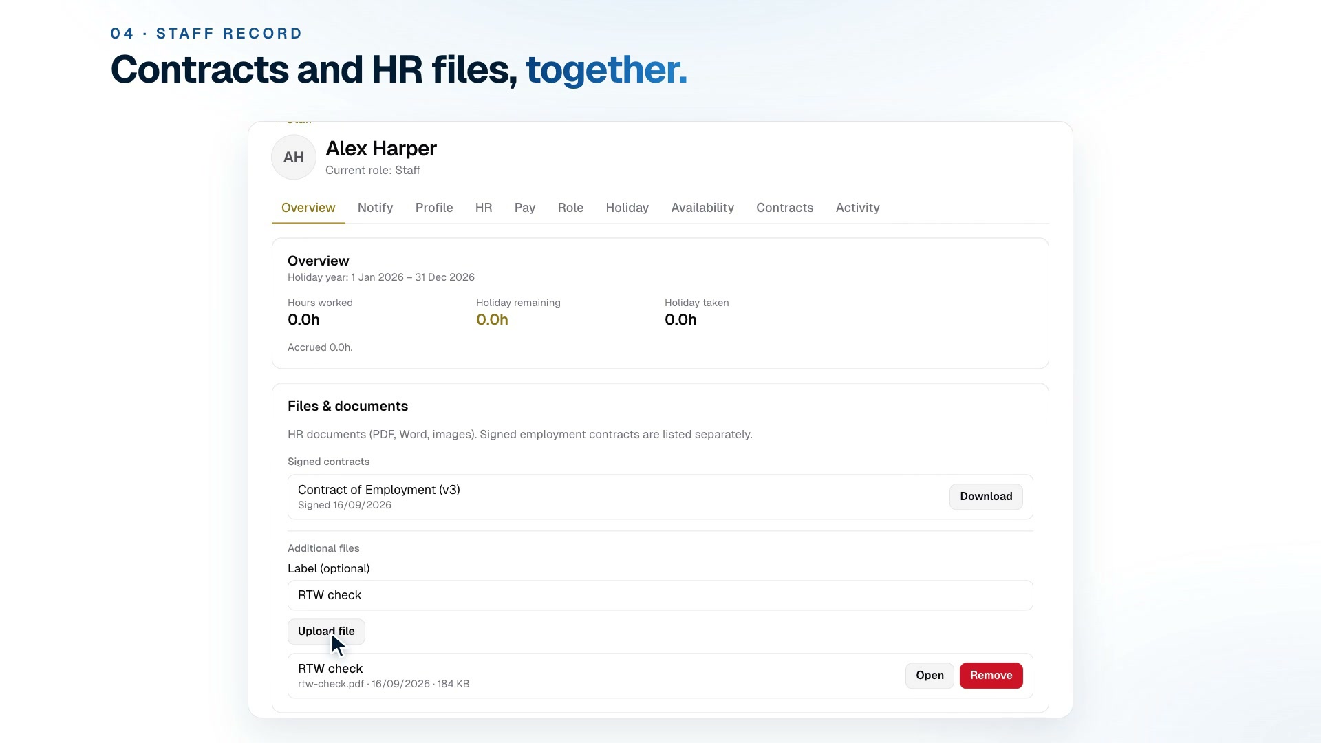The height and width of the screenshot is (743, 1321).
Task: Click the 'Contract of Employment (v3)' title
Action: [379, 490]
